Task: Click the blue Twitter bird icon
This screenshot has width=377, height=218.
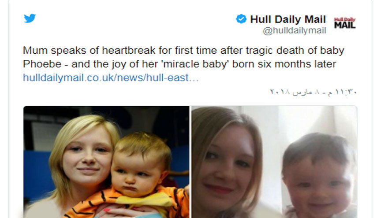Action: pos(30,18)
